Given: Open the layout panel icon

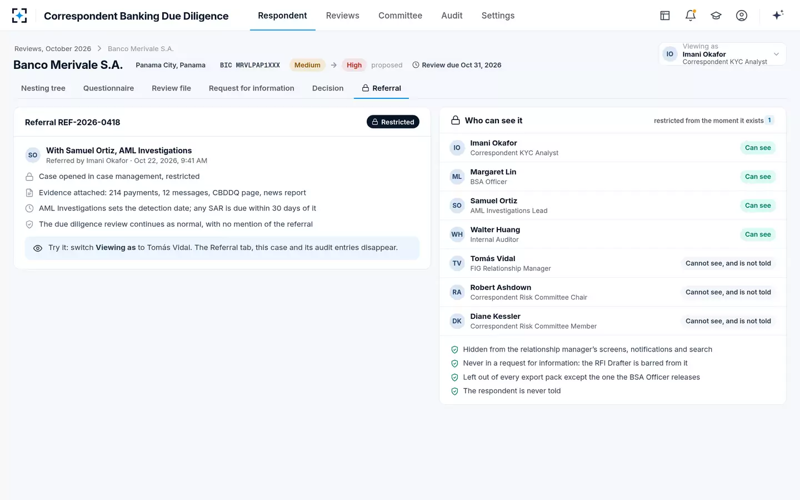Looking at the screenshot, I should 665,16.
